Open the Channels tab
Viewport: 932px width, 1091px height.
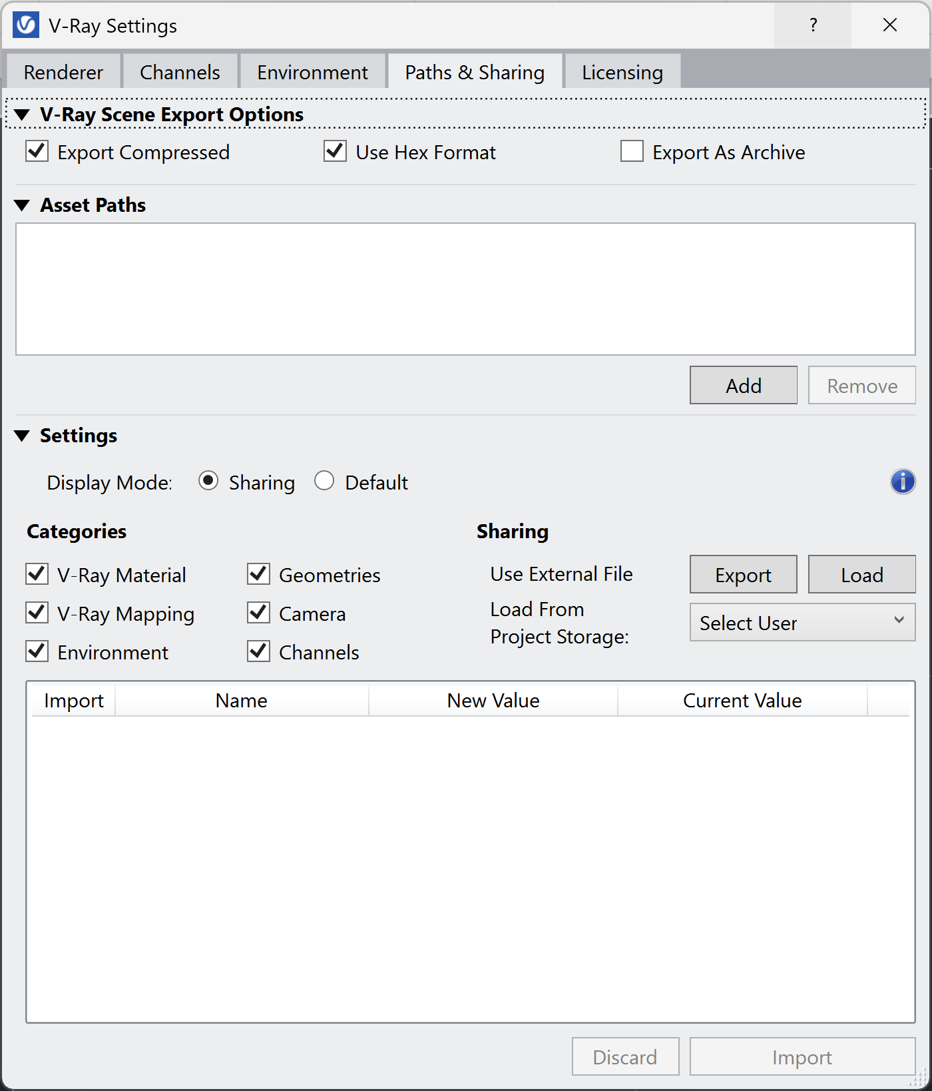pyautogui.click(x=180, y=71)
